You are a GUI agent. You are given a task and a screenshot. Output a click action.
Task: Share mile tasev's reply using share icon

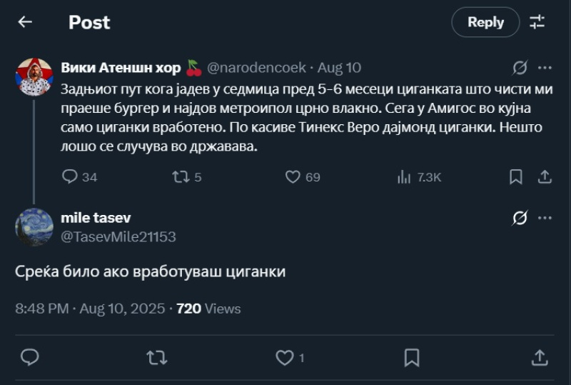click(540, 357)
